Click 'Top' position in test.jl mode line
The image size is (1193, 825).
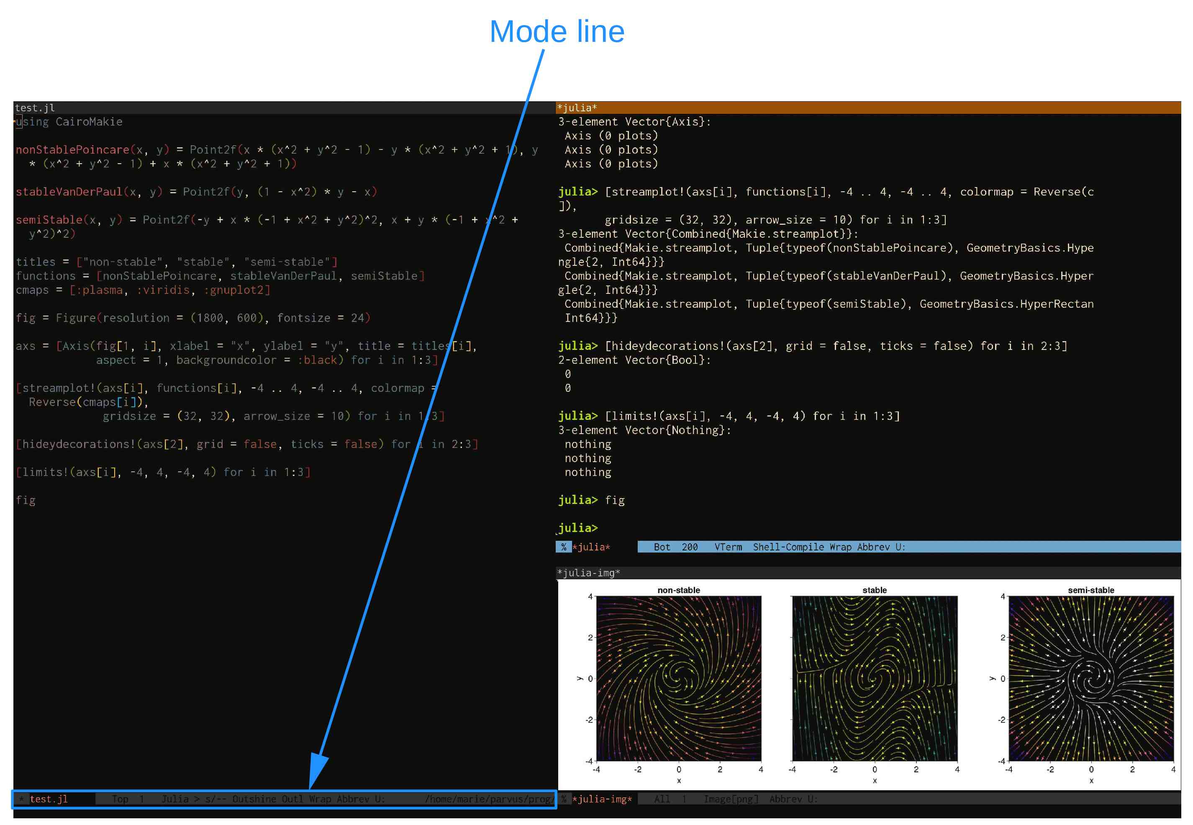pyautogui.click(x=120, y=799)
